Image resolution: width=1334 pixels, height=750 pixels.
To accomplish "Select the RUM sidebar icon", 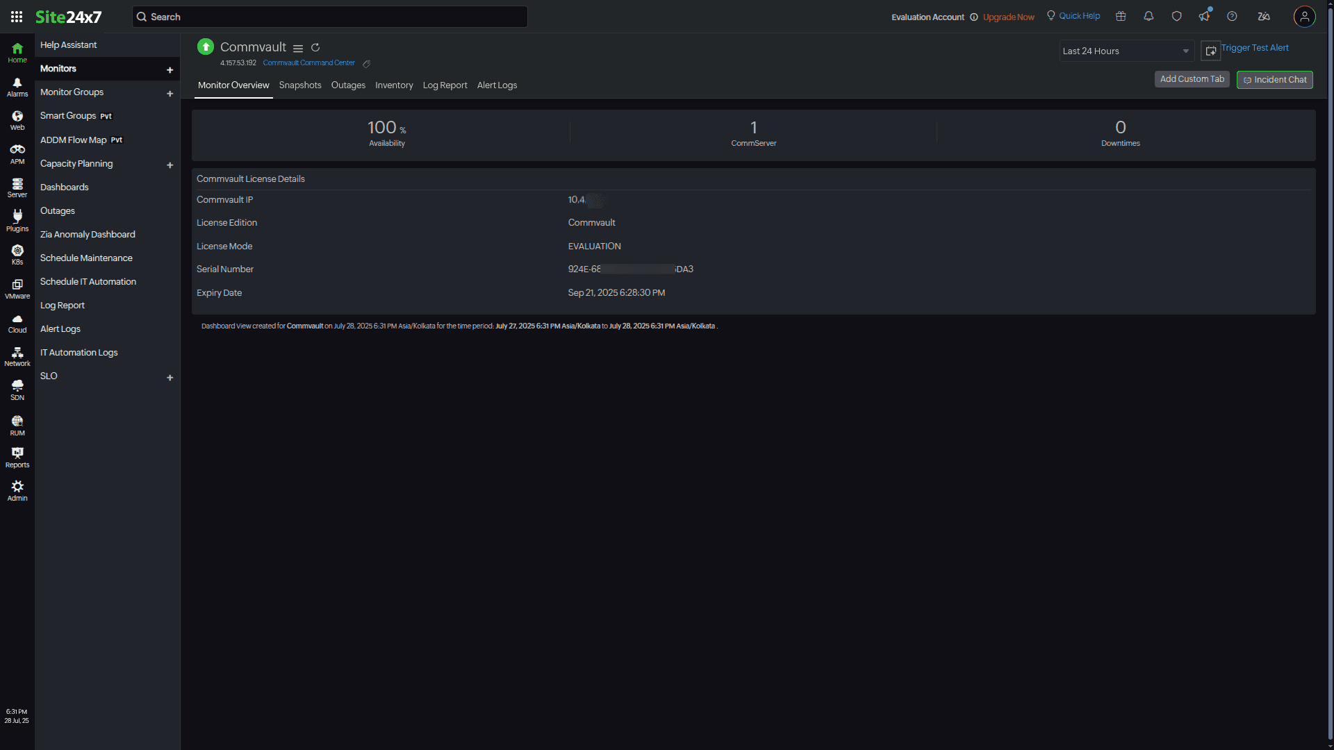I will pos(17,422).
